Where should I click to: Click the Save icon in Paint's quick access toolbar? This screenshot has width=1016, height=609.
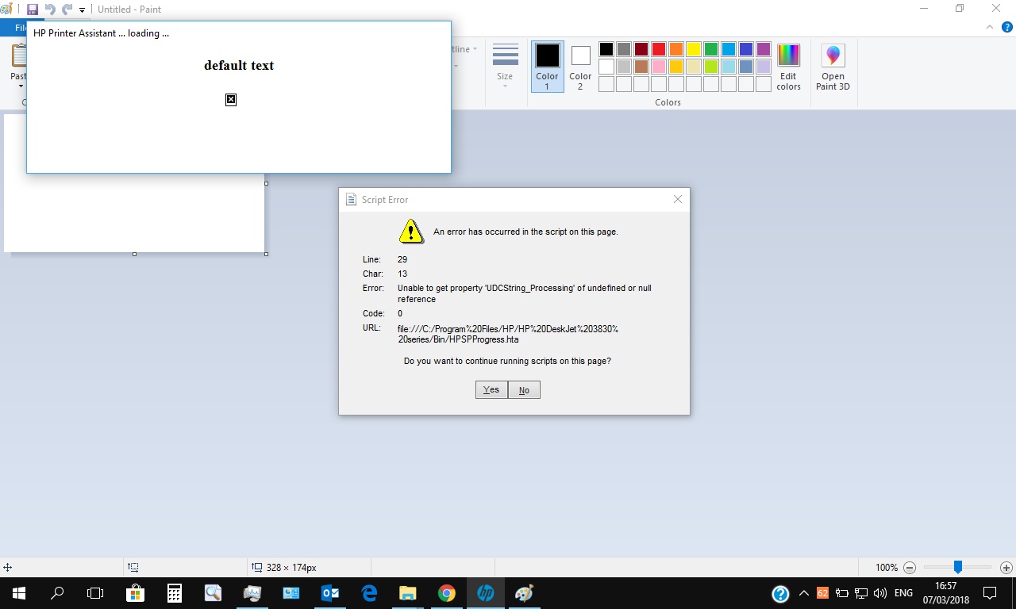tap(33, 10)
